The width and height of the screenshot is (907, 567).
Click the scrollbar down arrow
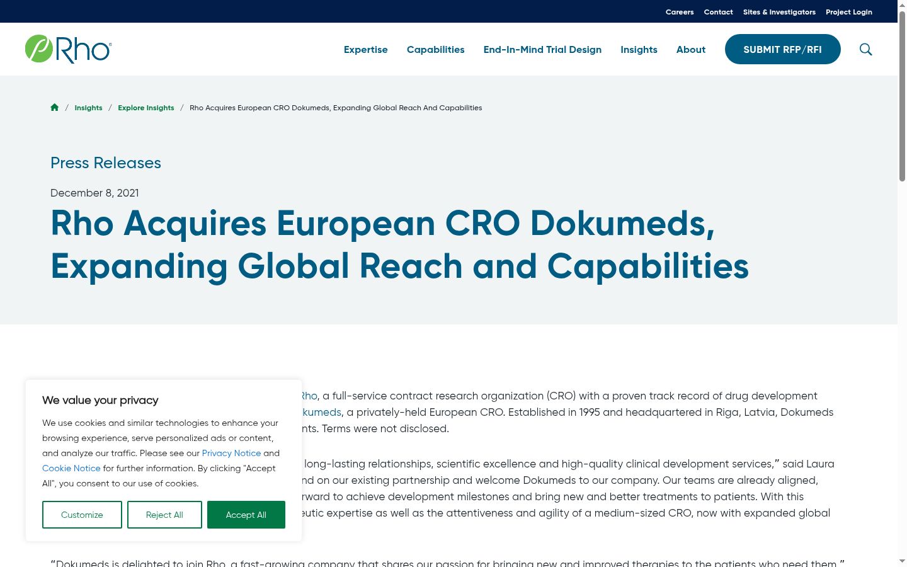(x=902, y=561)
